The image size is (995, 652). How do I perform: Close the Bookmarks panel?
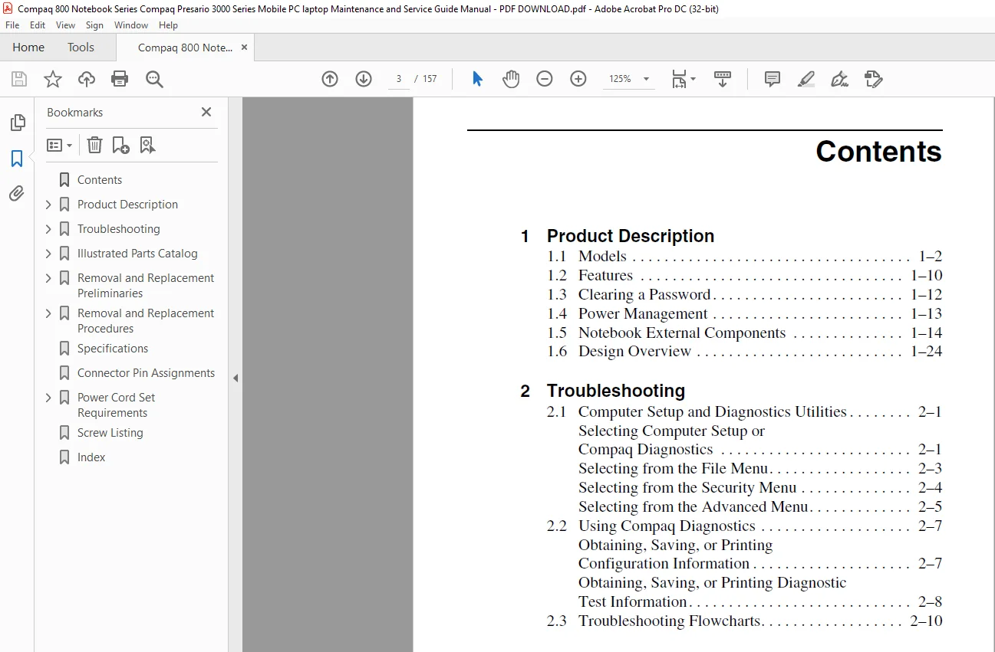pos(206,112)
